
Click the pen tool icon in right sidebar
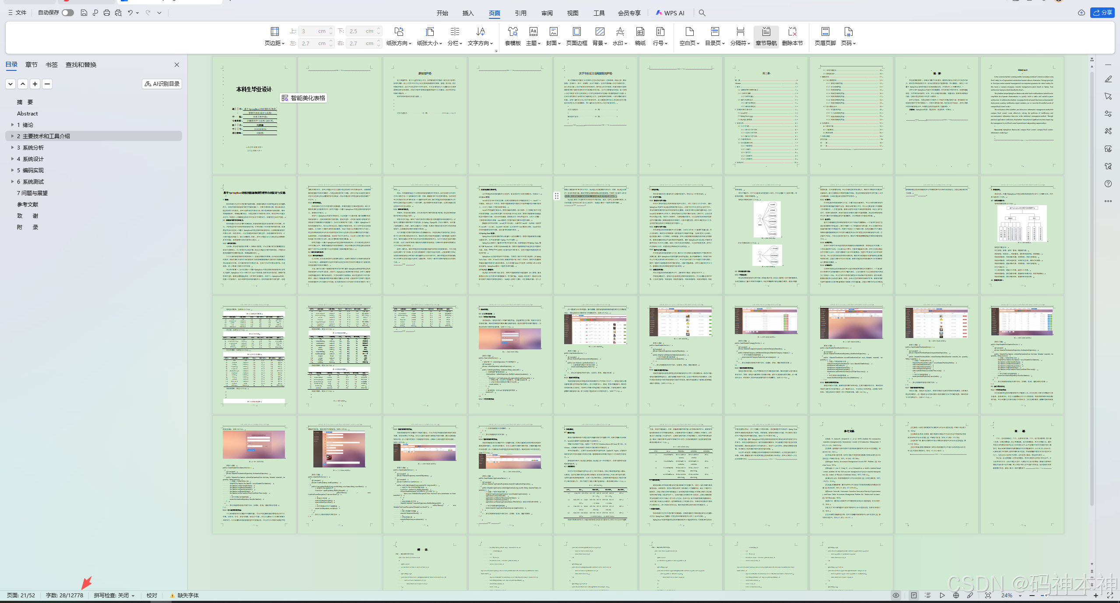coord(1108,79)
